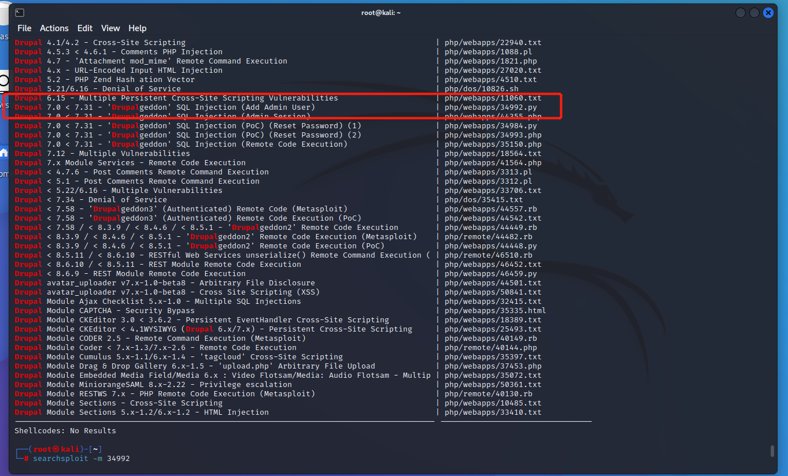
Task: Select path php/remote/46510.rb
Action: click(489, 255)
